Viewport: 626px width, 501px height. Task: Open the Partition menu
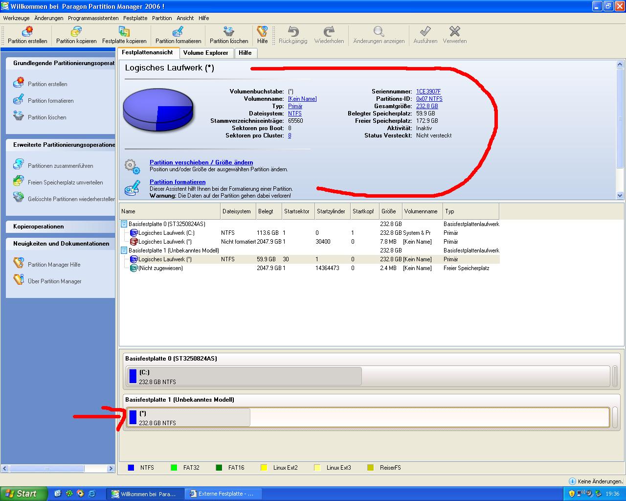point(162,18)
